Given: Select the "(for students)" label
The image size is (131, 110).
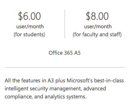Looking at the screenshot, I should (x=29, y=34).
